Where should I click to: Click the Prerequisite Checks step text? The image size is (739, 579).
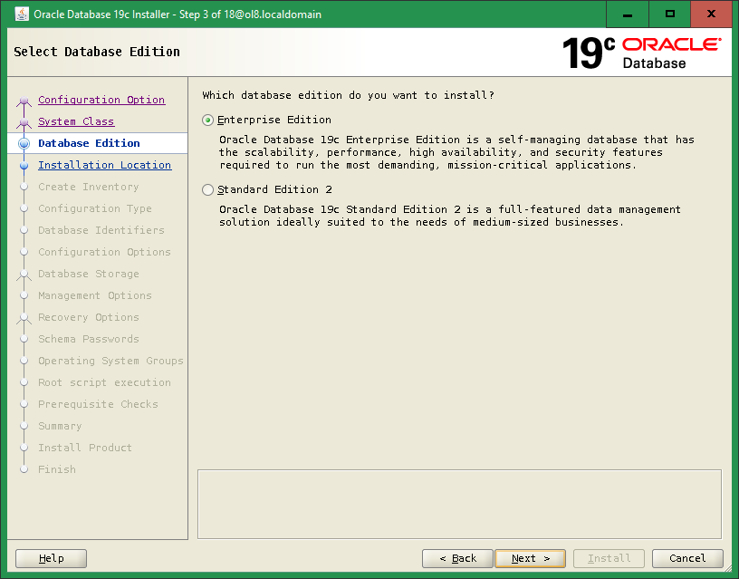(98, 404)
